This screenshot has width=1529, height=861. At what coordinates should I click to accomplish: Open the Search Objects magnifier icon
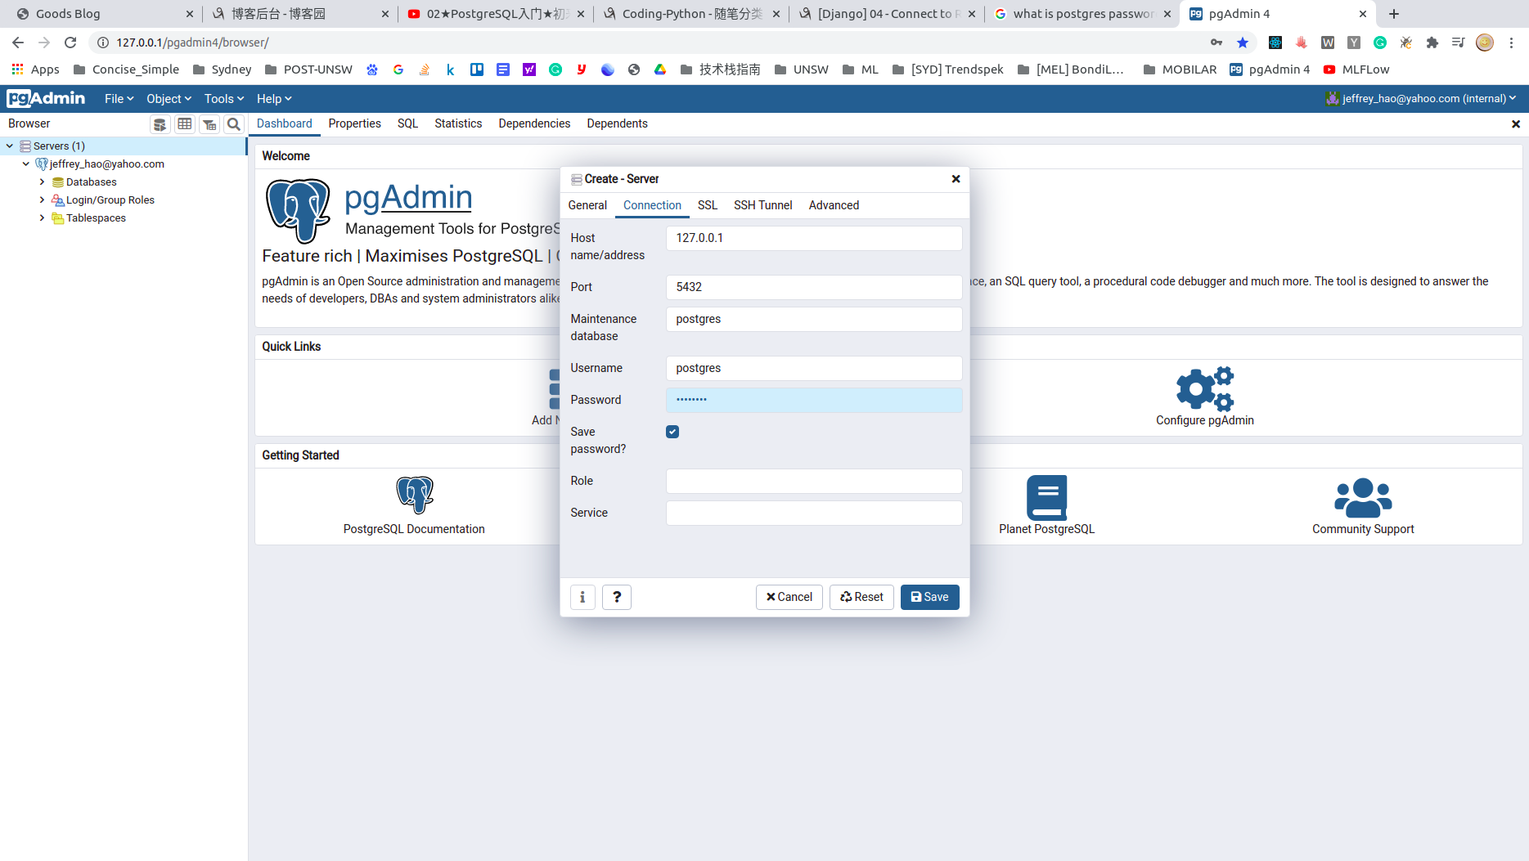pyautogui.click(x=234, y=124)
